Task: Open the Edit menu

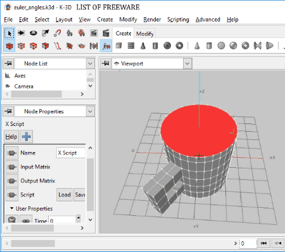Action: 23,20
